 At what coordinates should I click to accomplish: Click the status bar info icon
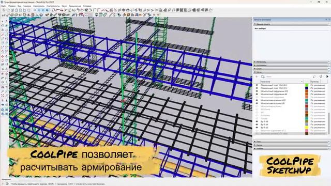[x=7, y=184]
